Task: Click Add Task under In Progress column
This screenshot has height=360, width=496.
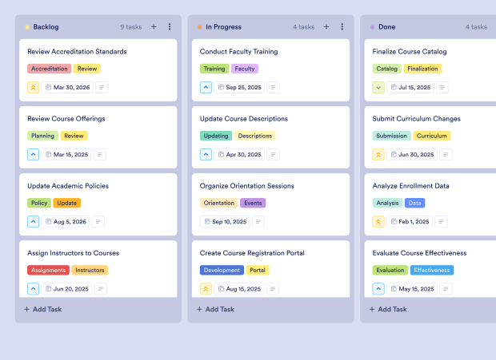Action: pos(215,309)
